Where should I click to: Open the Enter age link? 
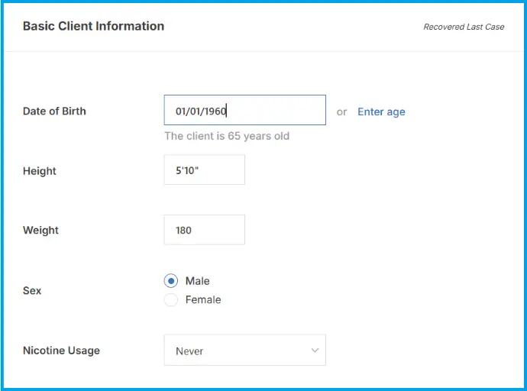tap(381, 111)
